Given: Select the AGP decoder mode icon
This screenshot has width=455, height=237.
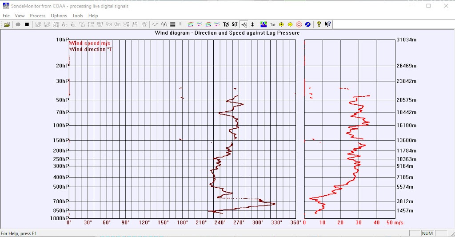Looking at the screenshot, I should [47, 24].
